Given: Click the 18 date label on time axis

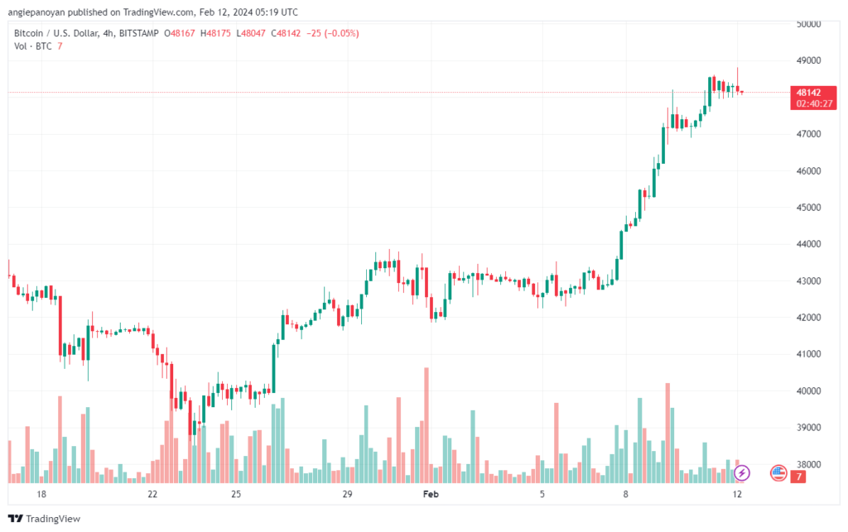Looking at the screenshot, I should pyautogui.click(x=42, y=494).
